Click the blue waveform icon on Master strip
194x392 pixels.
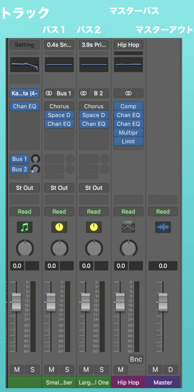coord(163,227)
